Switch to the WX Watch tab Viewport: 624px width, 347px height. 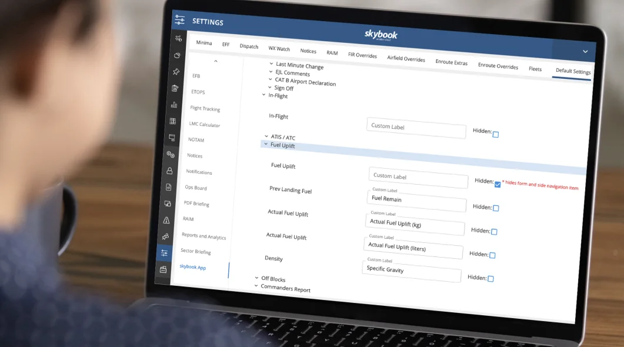point(279,49)
